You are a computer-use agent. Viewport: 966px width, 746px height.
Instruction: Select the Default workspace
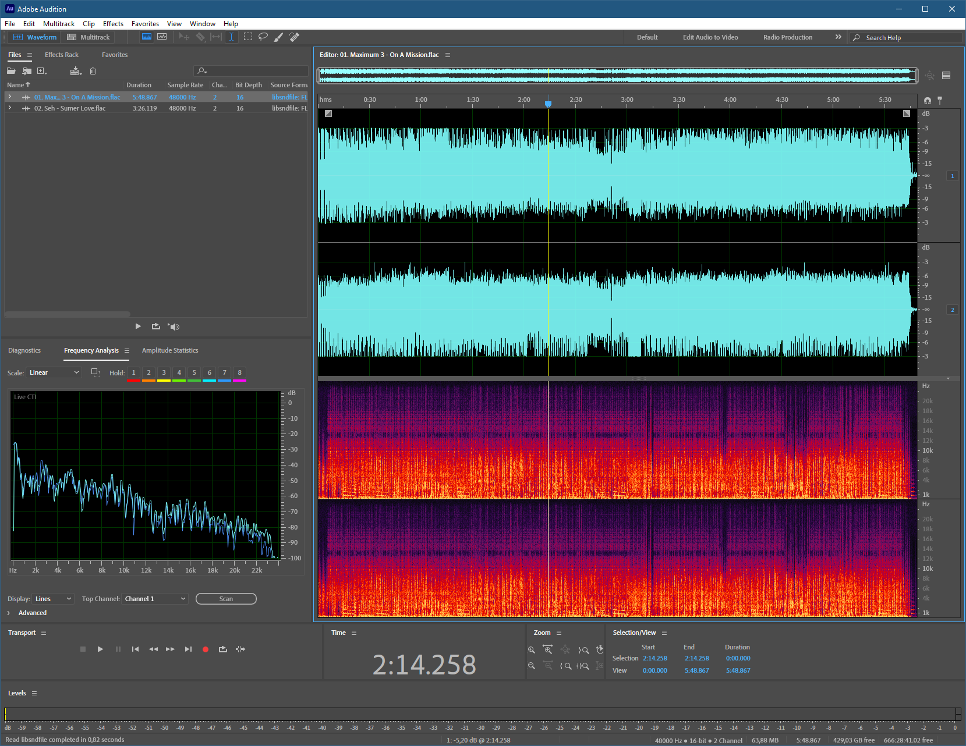[x=647, y=37]
